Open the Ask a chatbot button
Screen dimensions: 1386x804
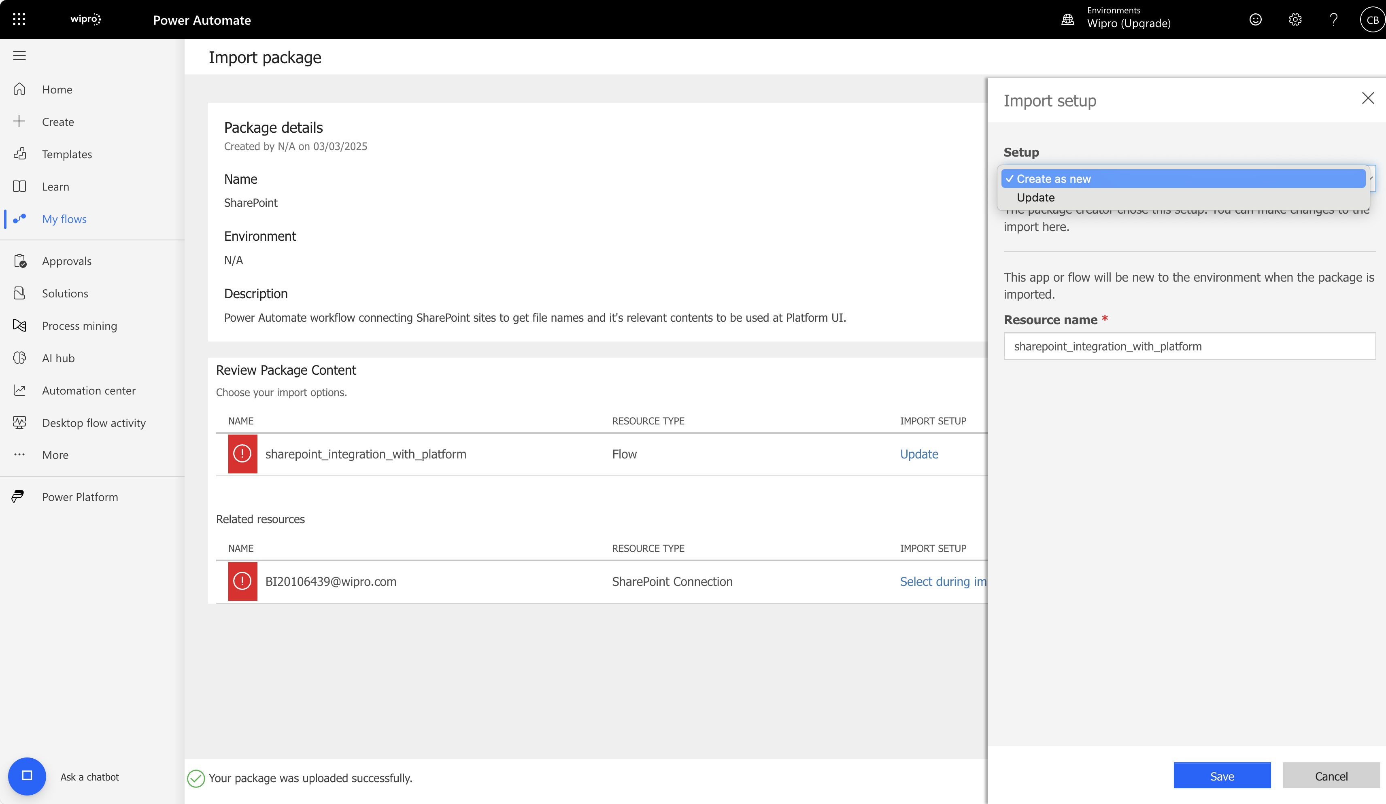(x=27, y=776)
